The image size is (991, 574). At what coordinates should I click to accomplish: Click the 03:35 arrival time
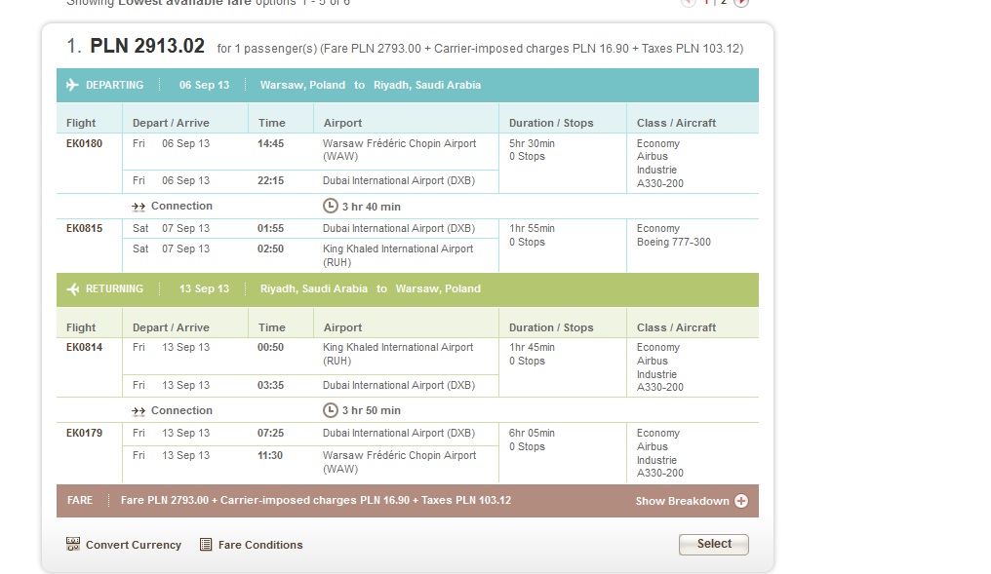click(x=270, y=385)
